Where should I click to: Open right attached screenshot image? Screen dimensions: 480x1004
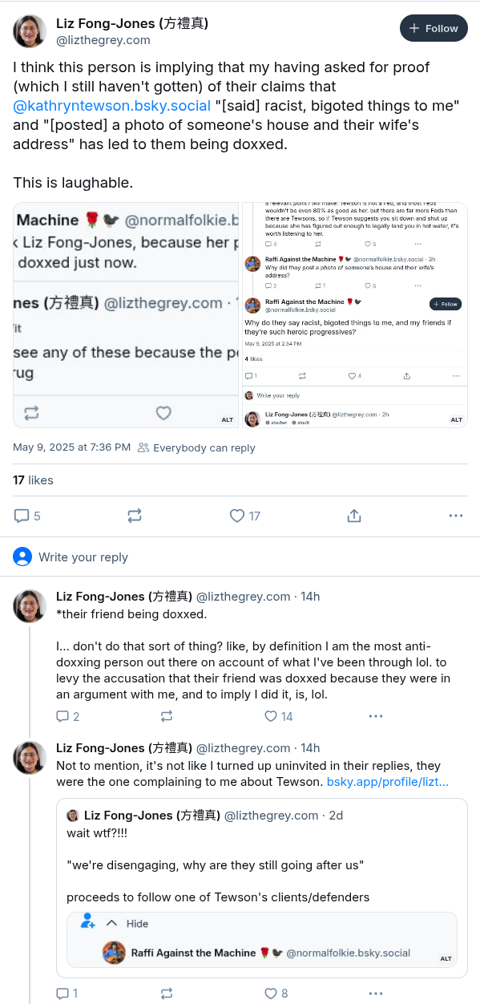click(355, 314)
